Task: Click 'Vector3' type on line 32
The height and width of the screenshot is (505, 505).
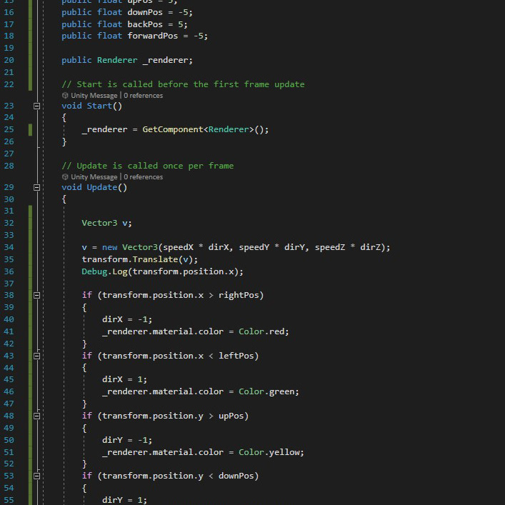Action: pos(99,223)
